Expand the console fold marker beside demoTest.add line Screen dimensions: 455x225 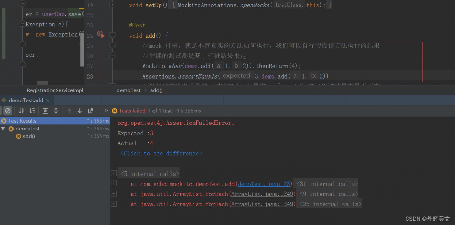coord(114,183)
